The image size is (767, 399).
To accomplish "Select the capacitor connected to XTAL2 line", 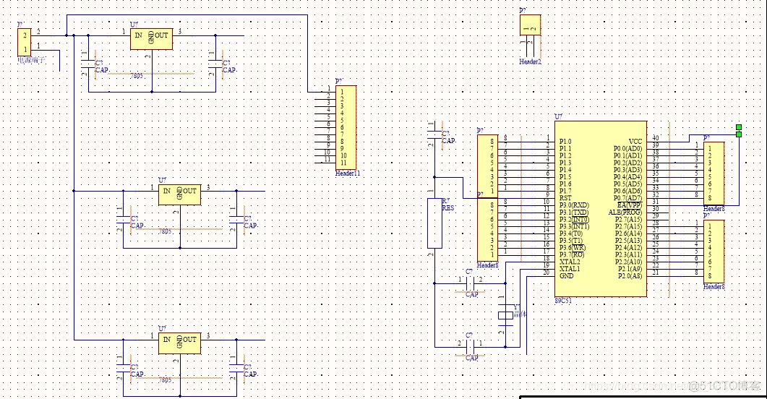I will point(470,283).
